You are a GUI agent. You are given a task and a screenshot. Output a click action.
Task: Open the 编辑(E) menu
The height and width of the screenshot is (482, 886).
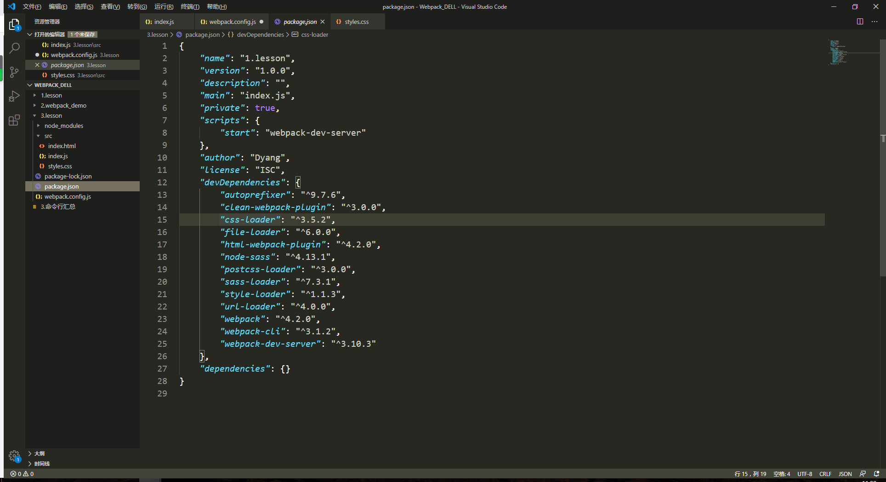(x=58, y=6)
